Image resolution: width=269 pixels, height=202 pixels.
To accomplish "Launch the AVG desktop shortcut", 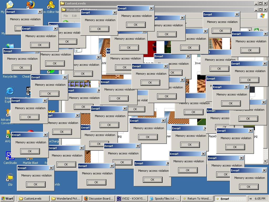I will pyautogui.click(x=8, y=134).
